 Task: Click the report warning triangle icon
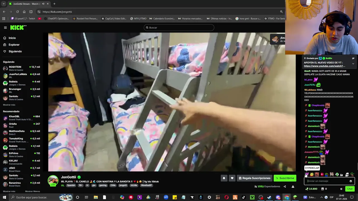tap(293, 186)
